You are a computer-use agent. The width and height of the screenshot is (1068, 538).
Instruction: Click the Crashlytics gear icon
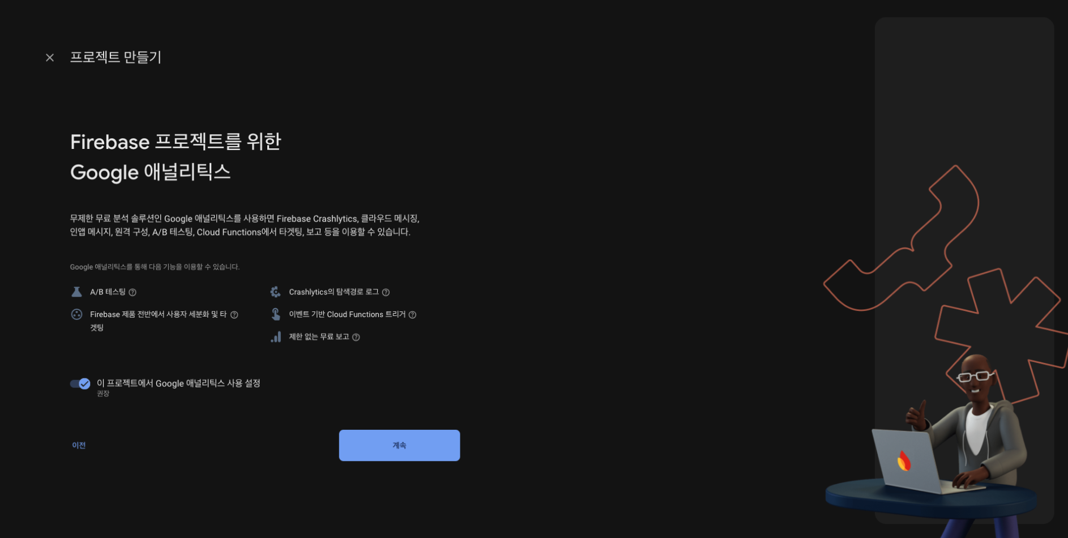pyautogui.click(x=275, y=292)
